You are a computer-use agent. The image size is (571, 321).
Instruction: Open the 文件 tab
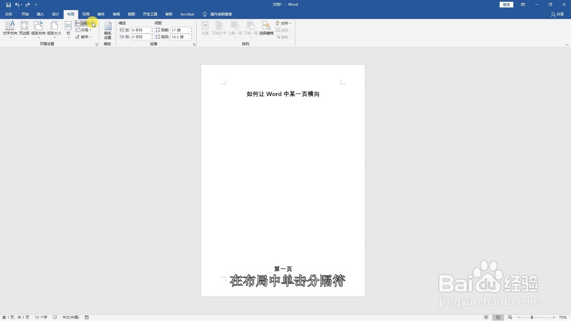[9, 14]
